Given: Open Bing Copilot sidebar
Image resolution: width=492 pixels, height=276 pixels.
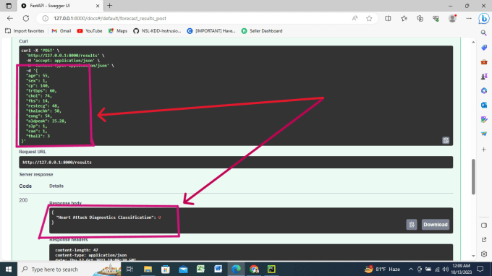Looking at the screenshot, I should [484, 19].
